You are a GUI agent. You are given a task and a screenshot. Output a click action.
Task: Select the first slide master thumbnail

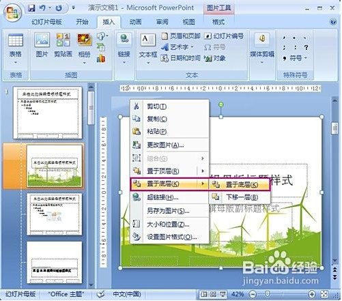tap(48, 113)
